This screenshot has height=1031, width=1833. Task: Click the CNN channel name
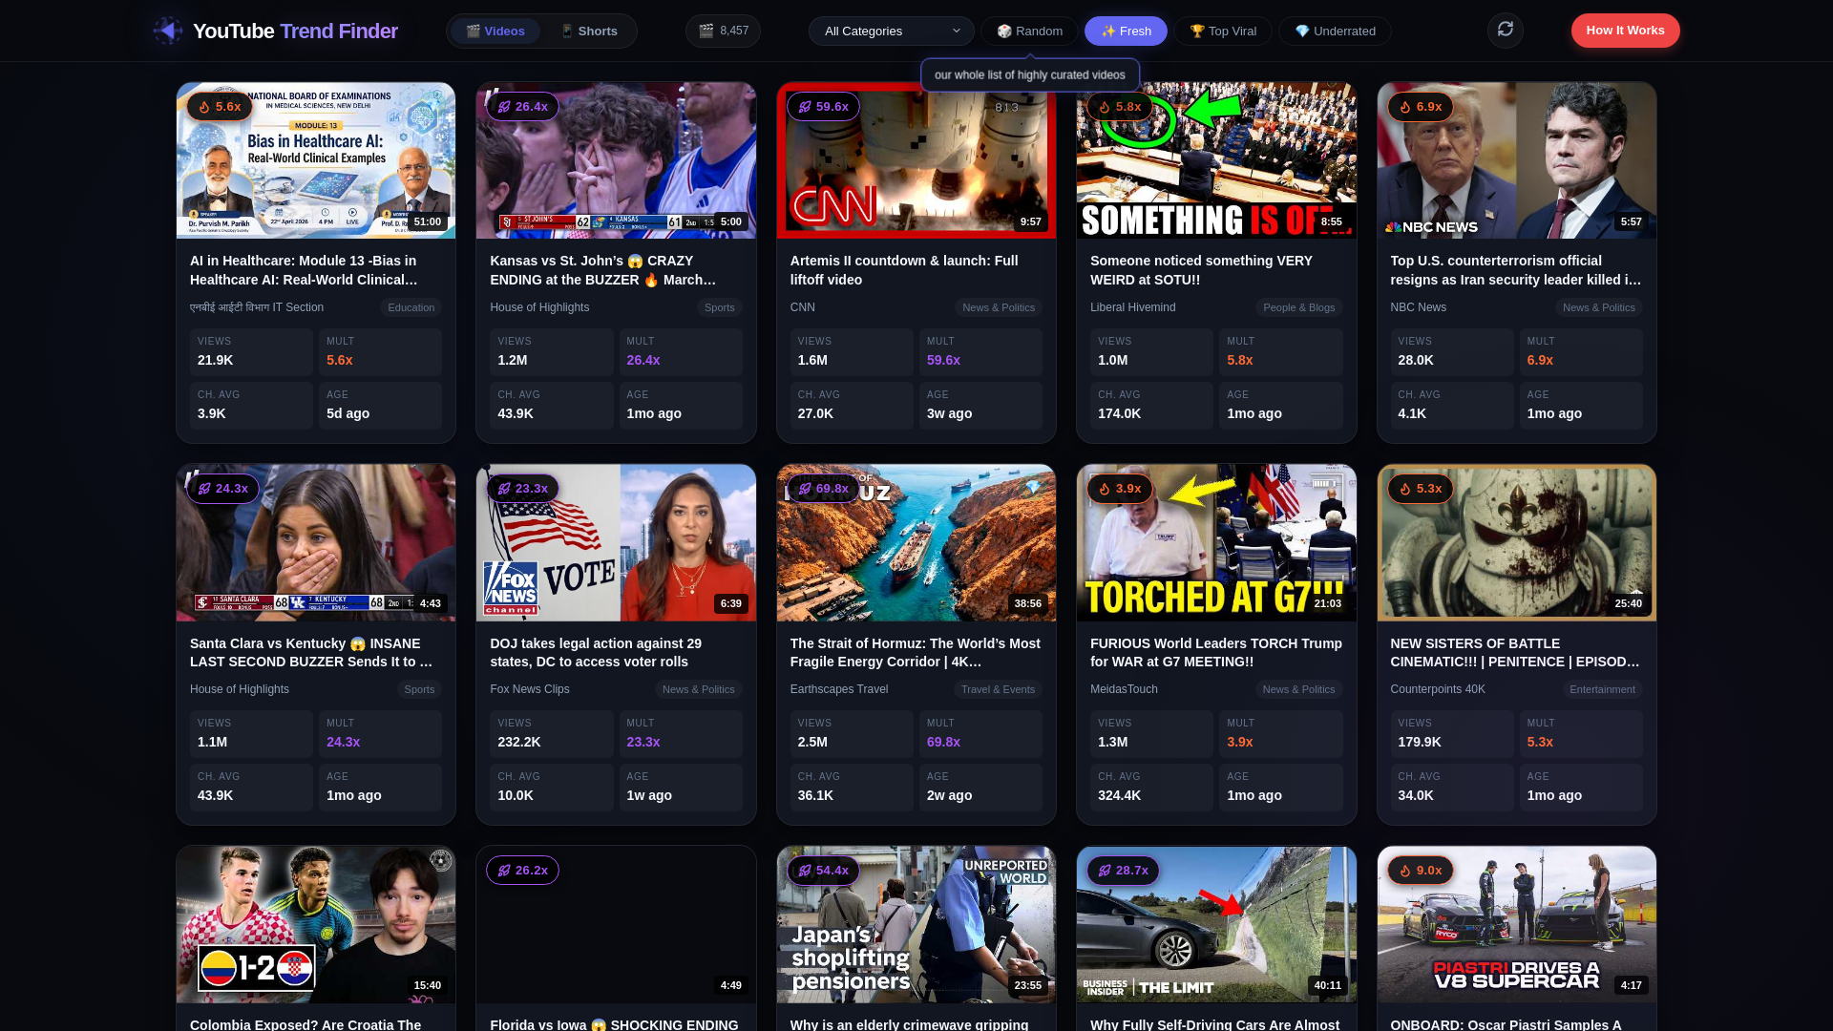pyautogui.click(x=803, y=307)
